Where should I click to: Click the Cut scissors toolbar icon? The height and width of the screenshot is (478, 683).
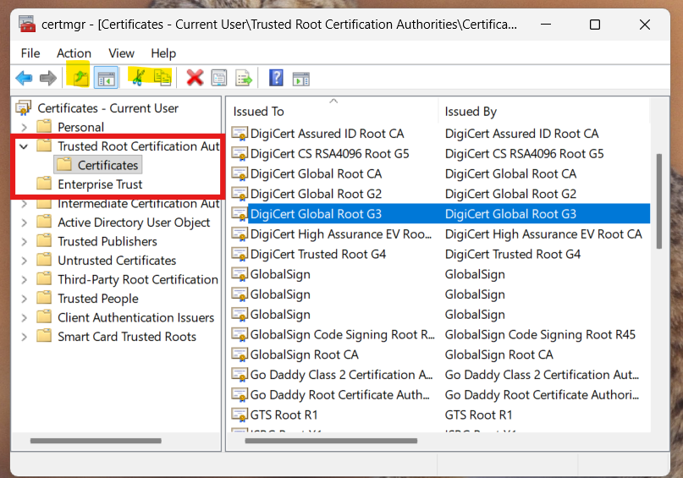[138, 78]
